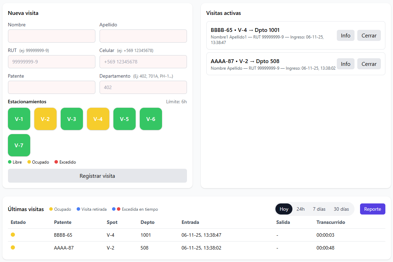Open Info for BBBB-65 visit

coord(345,35)
